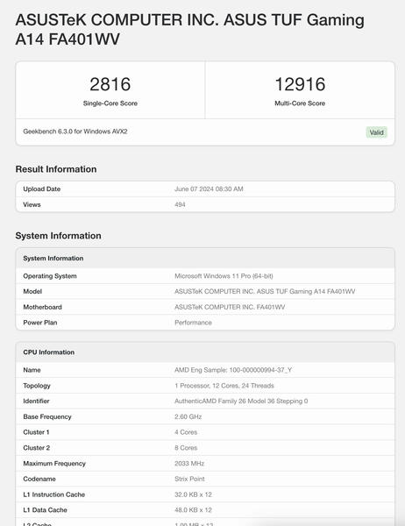Click the Geekbench 6.3.0 for Windows AVX2 text
This screenshot has width=405, height=526.
coord(75,131)
